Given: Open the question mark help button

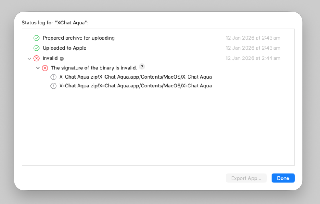Looking at the screenshot, I should click(142, 67).
